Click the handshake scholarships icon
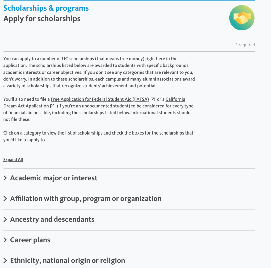 (242, 18)
